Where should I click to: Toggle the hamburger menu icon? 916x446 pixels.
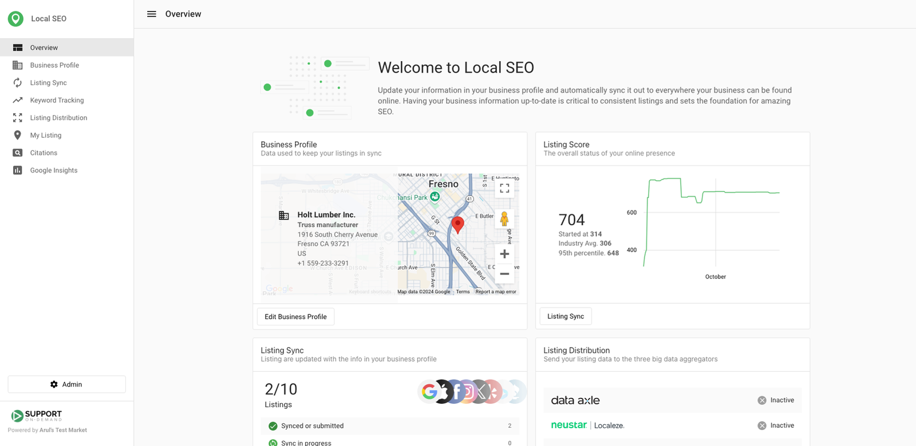point(151,14)
